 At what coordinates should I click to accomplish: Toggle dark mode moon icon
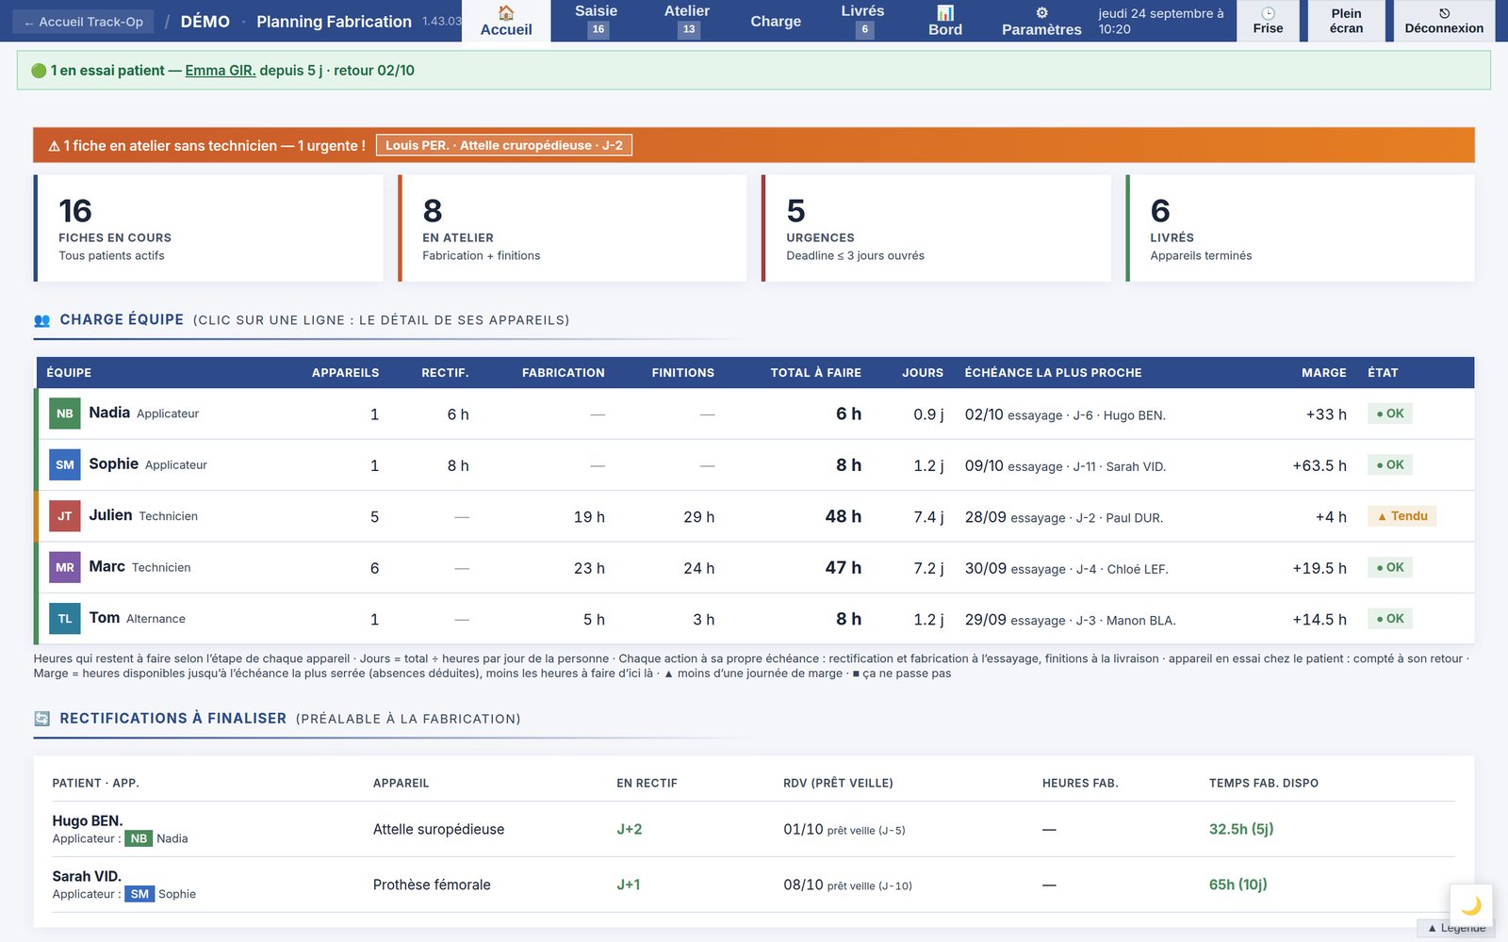1471,905
